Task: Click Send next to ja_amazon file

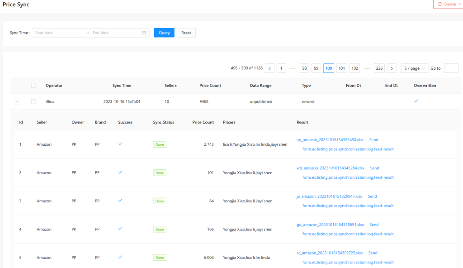Action: click(373, 196)
